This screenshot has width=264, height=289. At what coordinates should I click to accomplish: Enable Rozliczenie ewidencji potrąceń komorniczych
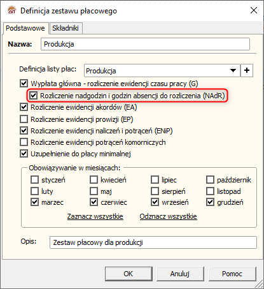pos(24,142)
